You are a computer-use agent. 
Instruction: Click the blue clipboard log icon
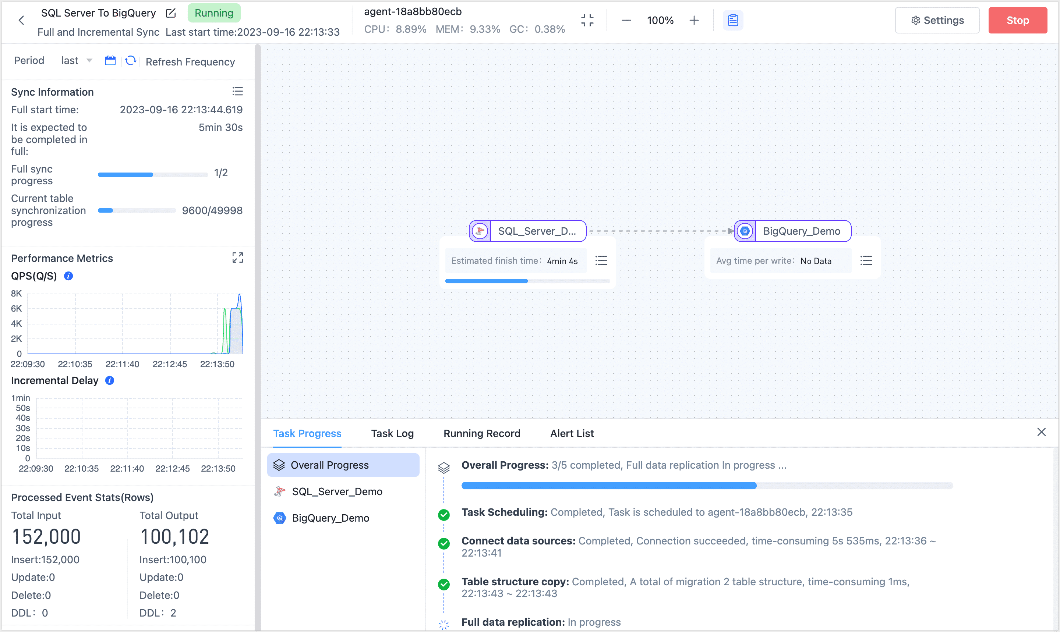[x=733, y=20]
